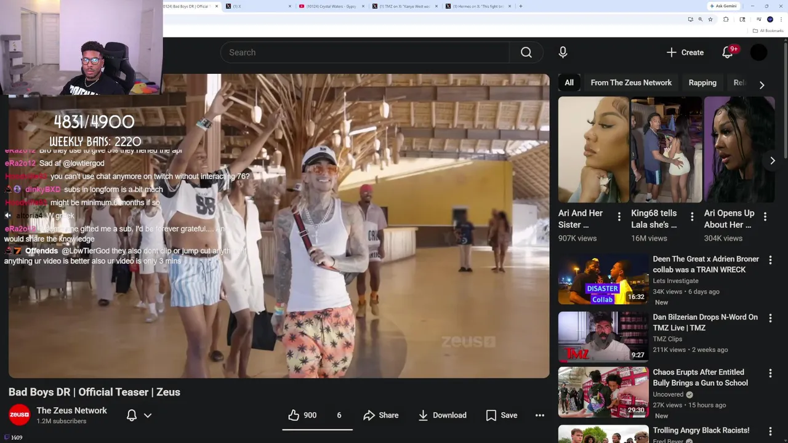Download the Bad Boys DR video
The width and height of the screenshot is (788, 443).
click(x=442, y=415)
